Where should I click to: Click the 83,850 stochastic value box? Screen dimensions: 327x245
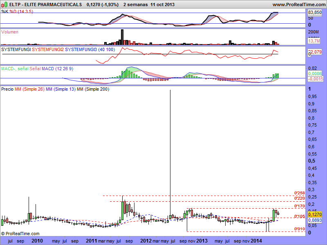click(315, 13)
